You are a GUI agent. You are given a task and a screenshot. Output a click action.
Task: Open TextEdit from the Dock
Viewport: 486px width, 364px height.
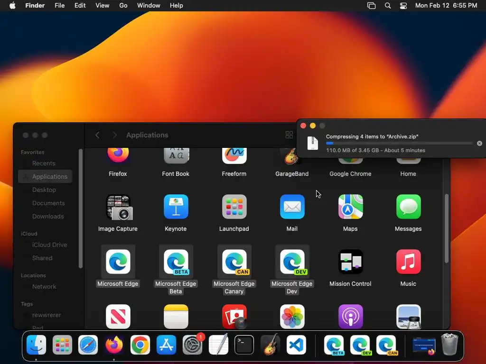click(218, 345)
